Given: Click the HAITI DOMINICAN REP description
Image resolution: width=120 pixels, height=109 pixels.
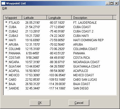Looking at the screenshot, I should (x=89, y=40).
